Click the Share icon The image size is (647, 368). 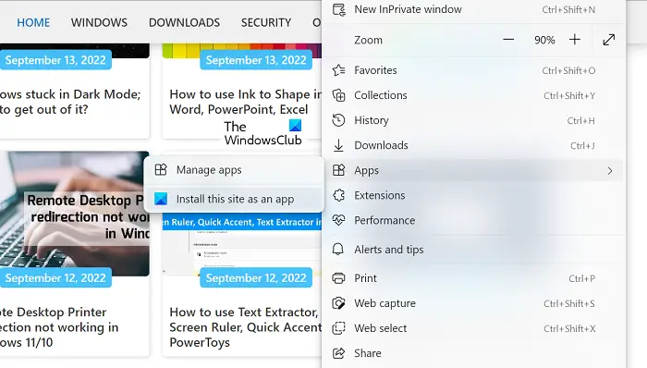(339, 353)
